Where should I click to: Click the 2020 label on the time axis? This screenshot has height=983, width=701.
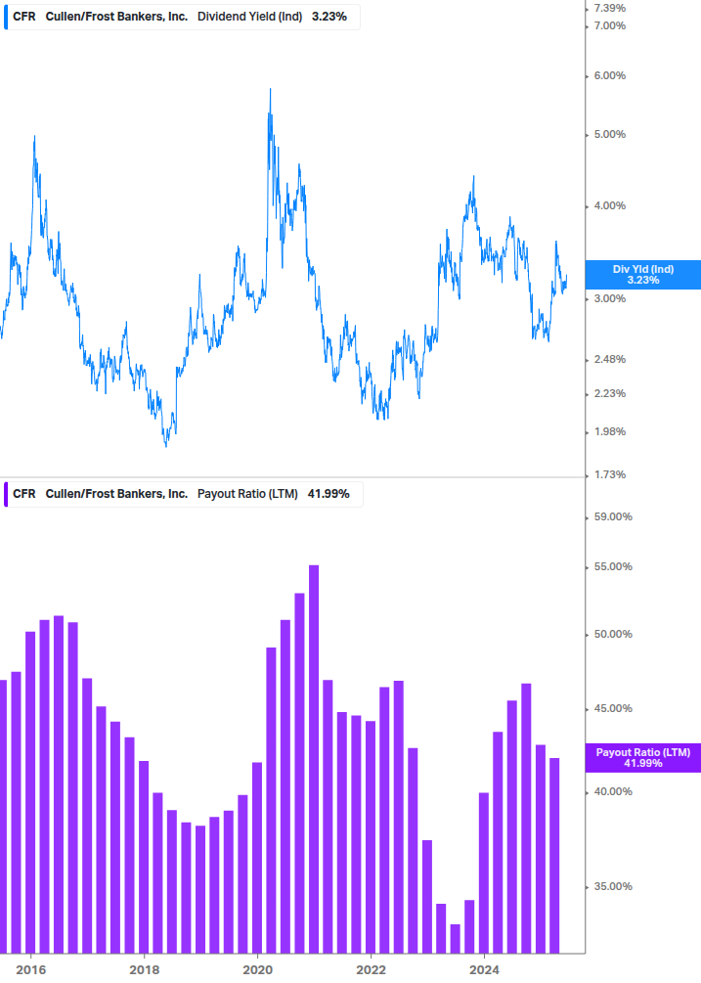(x=257, y=970)
